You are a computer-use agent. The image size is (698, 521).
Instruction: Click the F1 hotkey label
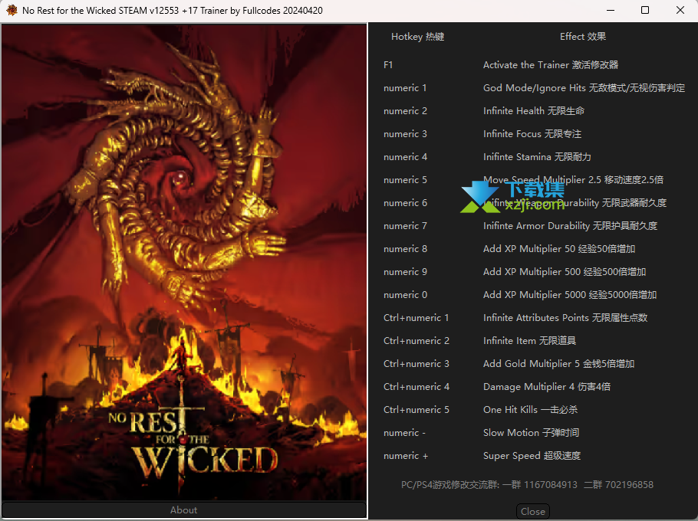[x=388, y=65]
